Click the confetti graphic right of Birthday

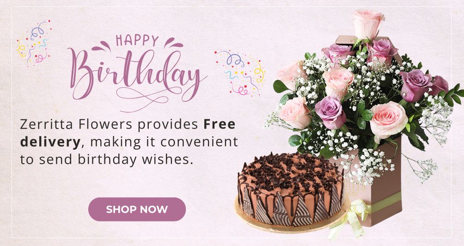click(240, 73)
